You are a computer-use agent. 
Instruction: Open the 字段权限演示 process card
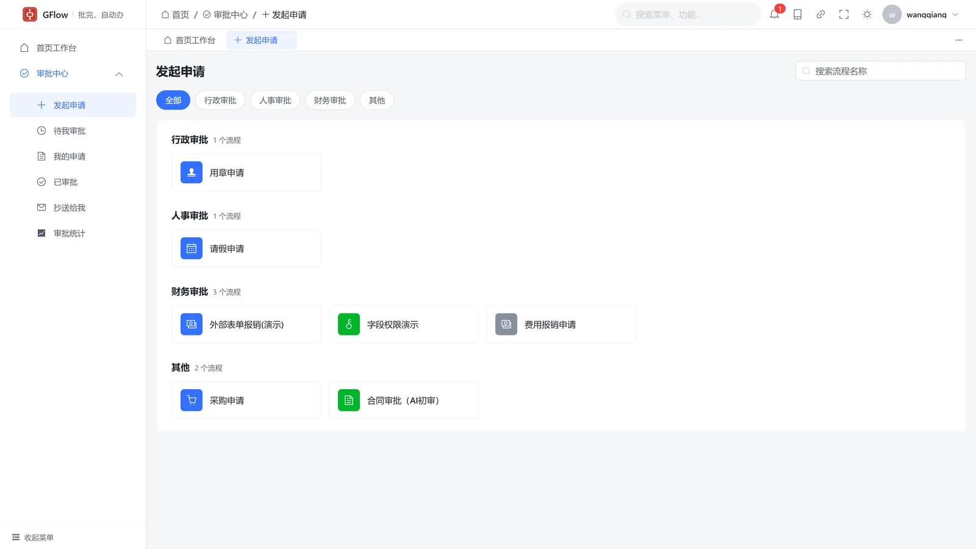(x=404, y=325)
